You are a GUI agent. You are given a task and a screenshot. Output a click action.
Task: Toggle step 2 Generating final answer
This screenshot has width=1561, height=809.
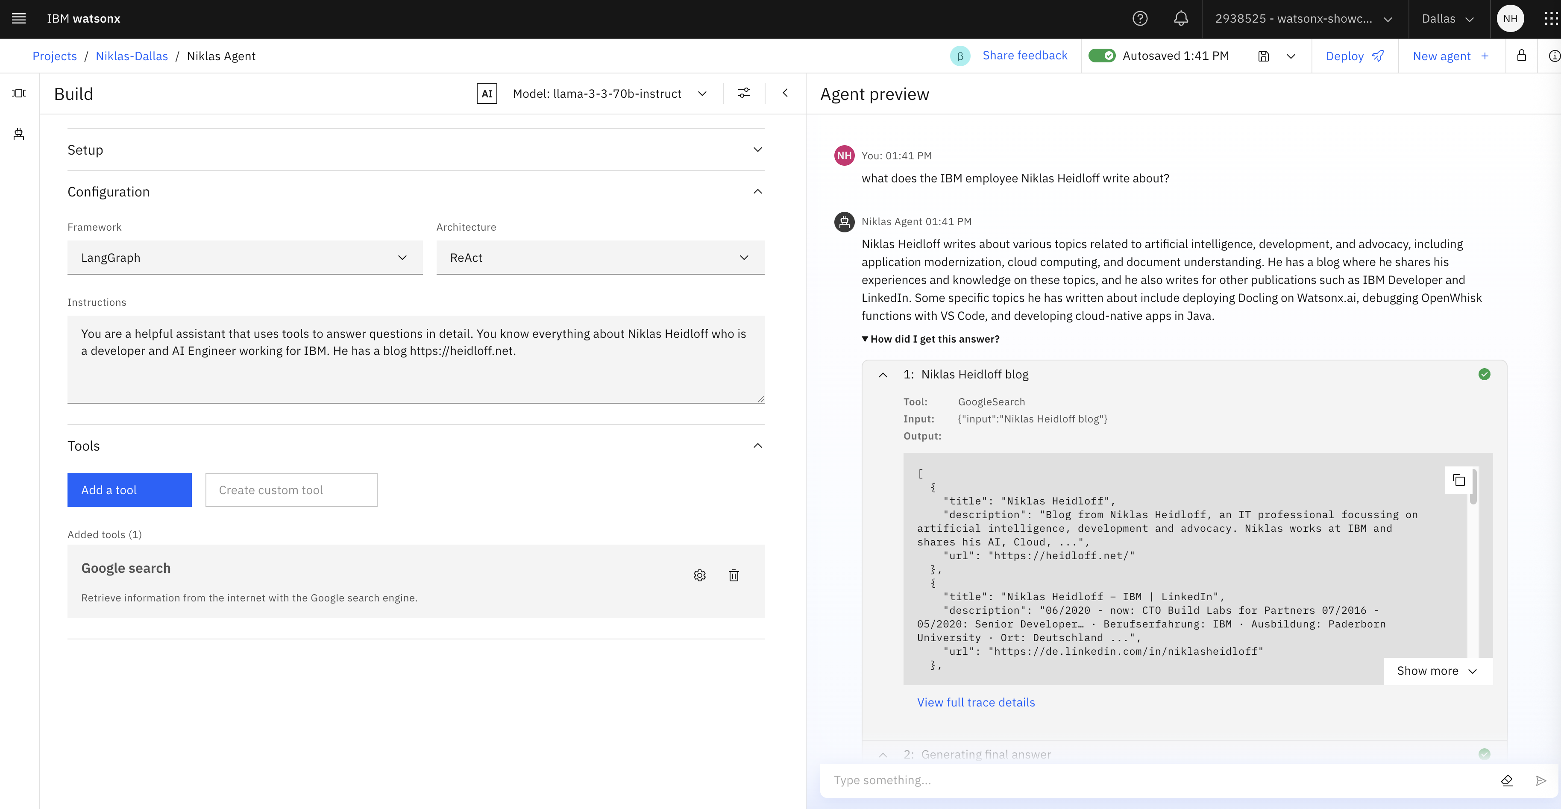pyautogui.click(x=883, y=754)
